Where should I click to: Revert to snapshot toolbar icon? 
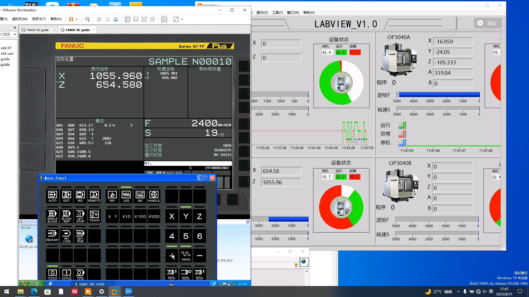[x=107, y=19]
